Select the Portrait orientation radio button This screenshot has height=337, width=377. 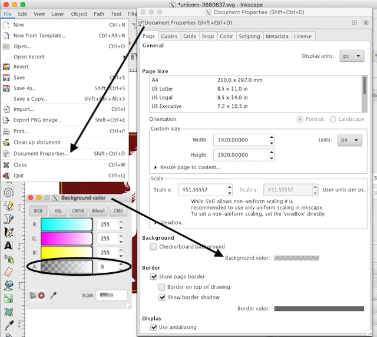click(x=300, y=120)
